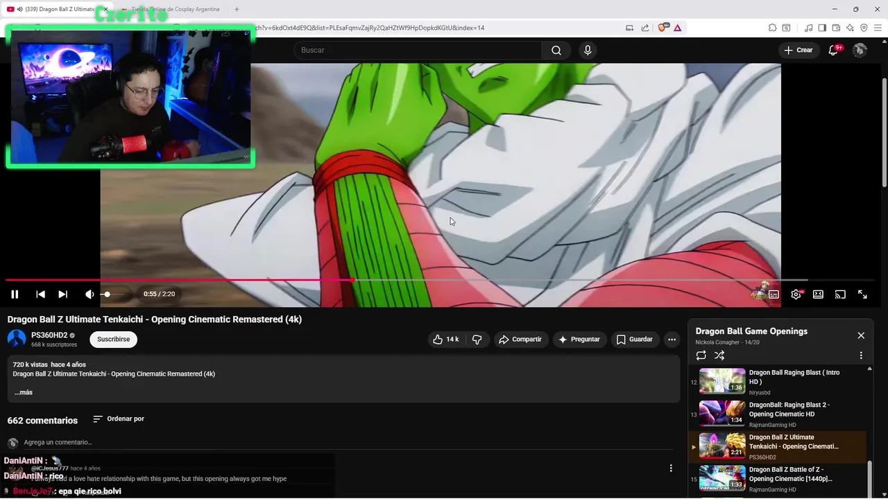The height and width of the screenshot is (499, 888).
Task: Switch to Tienda Online de Cosplay Argentina tab
Action: (x=172, y=9)
